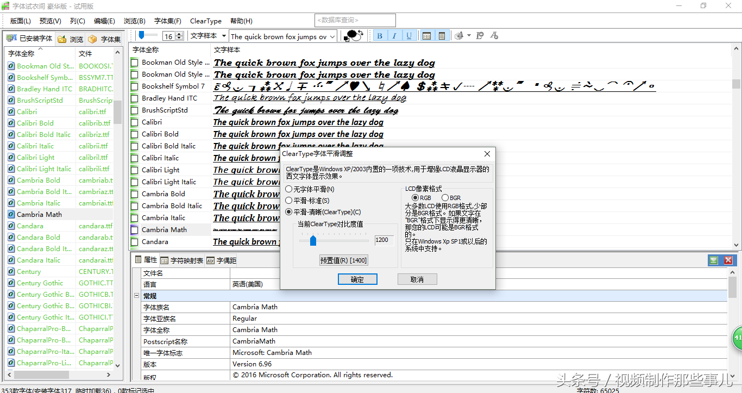Expand the sample text combo box
Viewport: 742px width, 393px height.
332,36
